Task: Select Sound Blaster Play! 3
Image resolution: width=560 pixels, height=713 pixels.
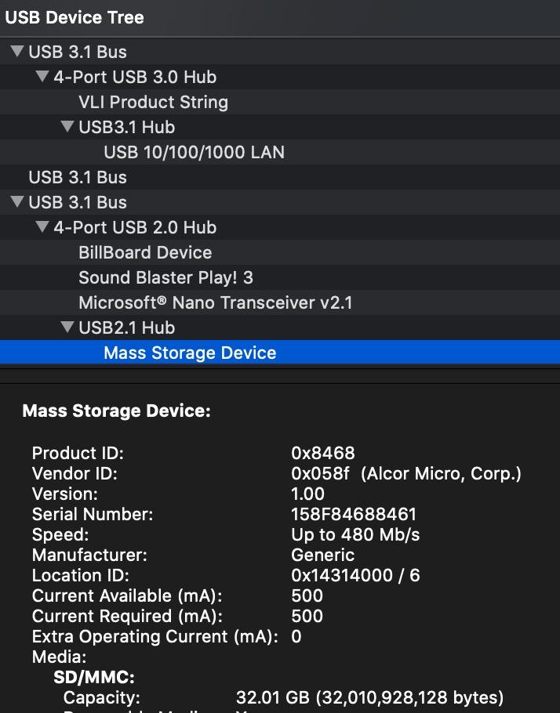Action: [x=165, y=277]
